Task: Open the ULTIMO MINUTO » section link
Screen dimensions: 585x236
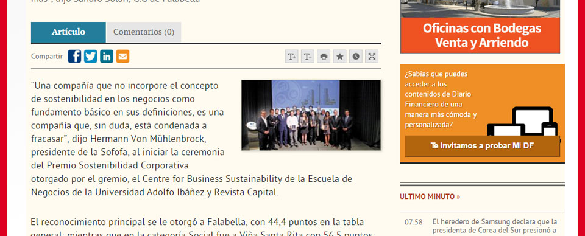Action: tap(430, 196)
